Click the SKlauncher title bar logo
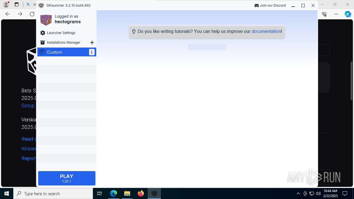This screenshot has height=199, width=354. tap(41, 6)
